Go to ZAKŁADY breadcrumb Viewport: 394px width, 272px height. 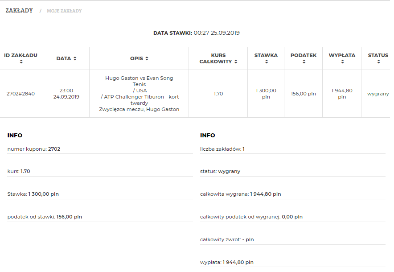pyautogui.click(x=19, y=11)
